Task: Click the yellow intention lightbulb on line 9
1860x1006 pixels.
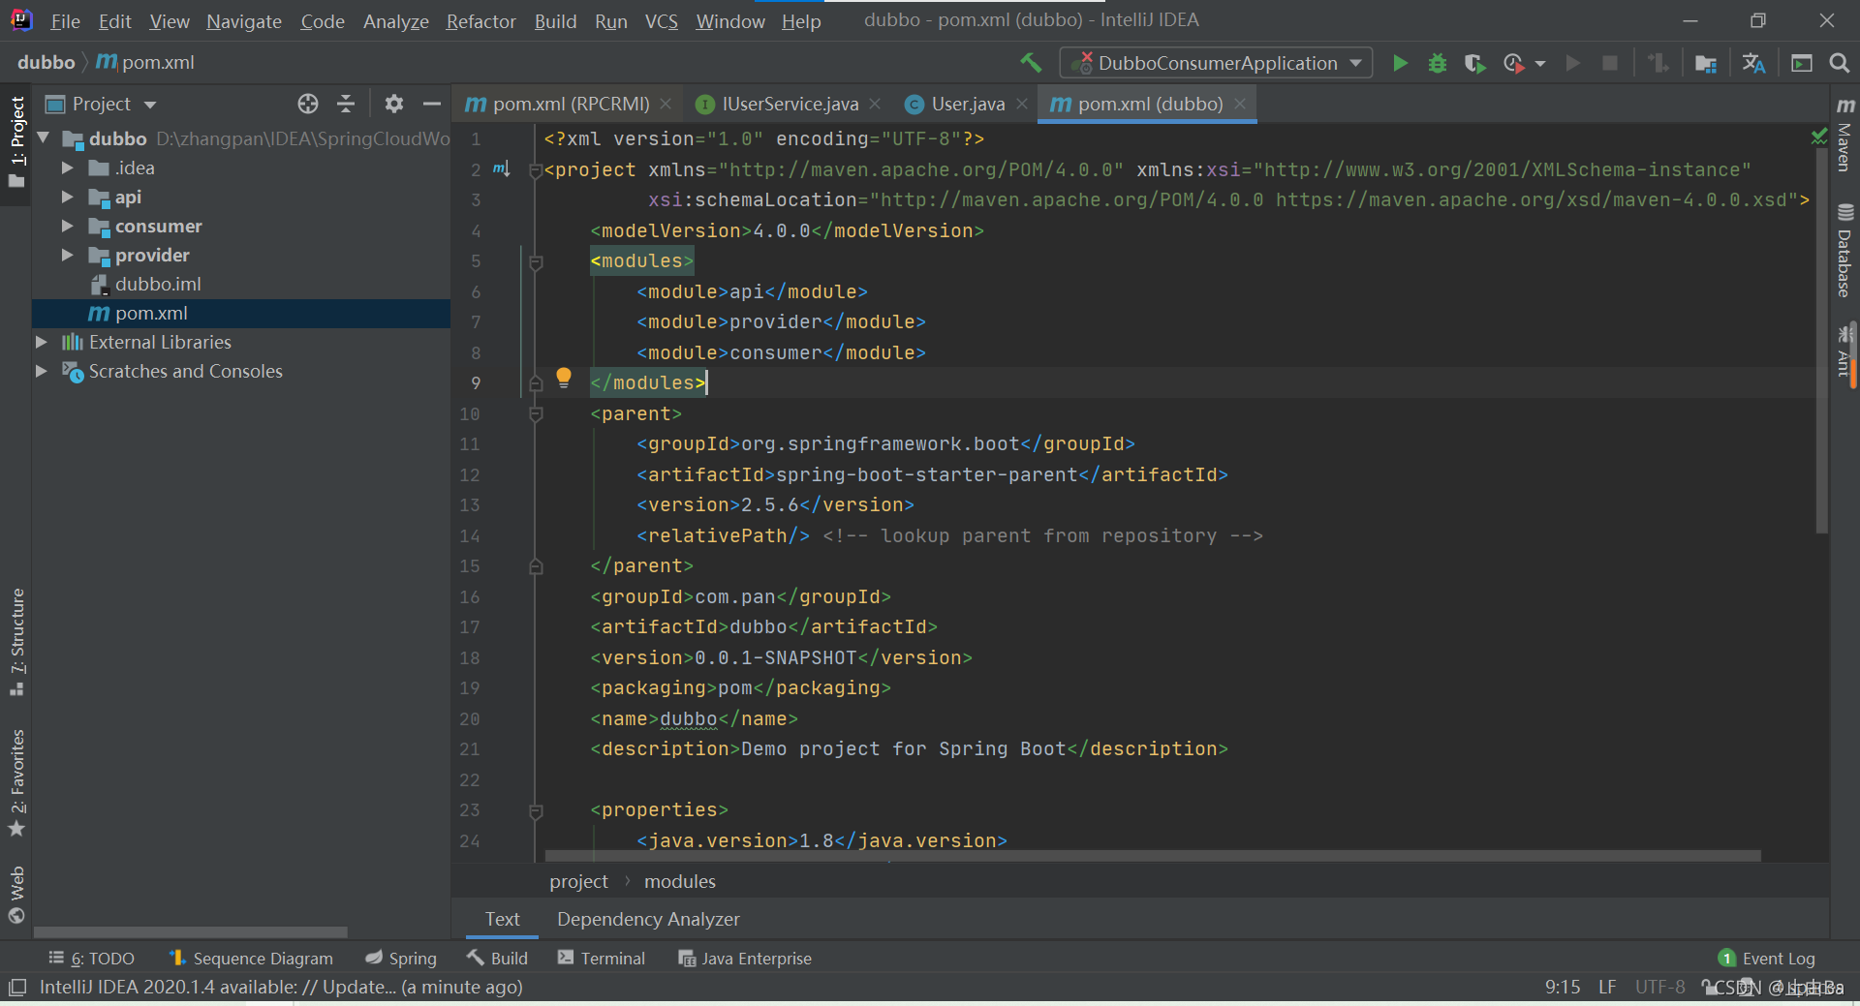Action: (x=564, y=379)
